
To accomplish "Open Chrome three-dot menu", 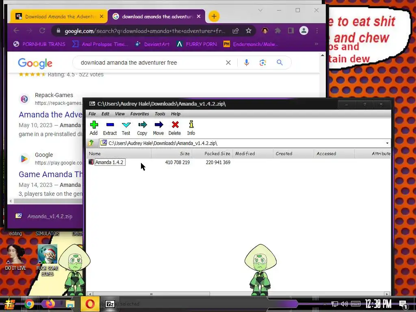I will point(317,31).
